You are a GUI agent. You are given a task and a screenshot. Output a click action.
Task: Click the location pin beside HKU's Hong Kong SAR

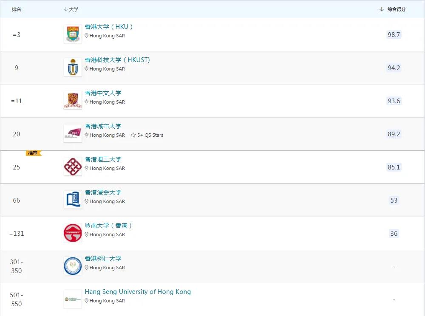[87, 36]
